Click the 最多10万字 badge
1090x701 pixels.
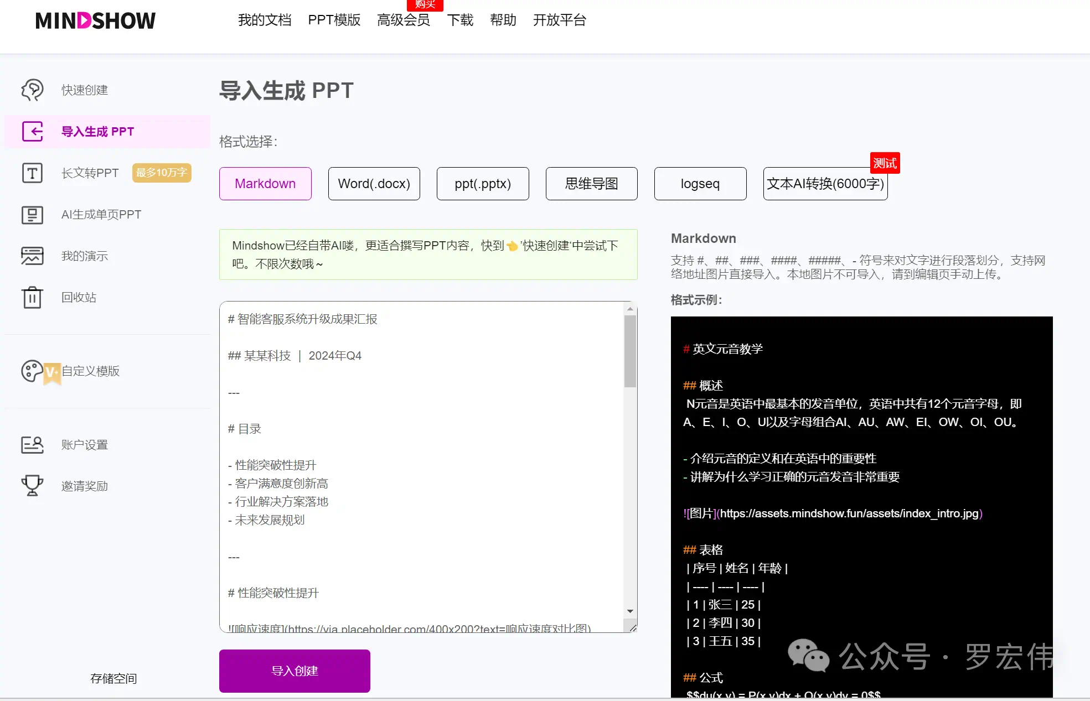[162, 173]
